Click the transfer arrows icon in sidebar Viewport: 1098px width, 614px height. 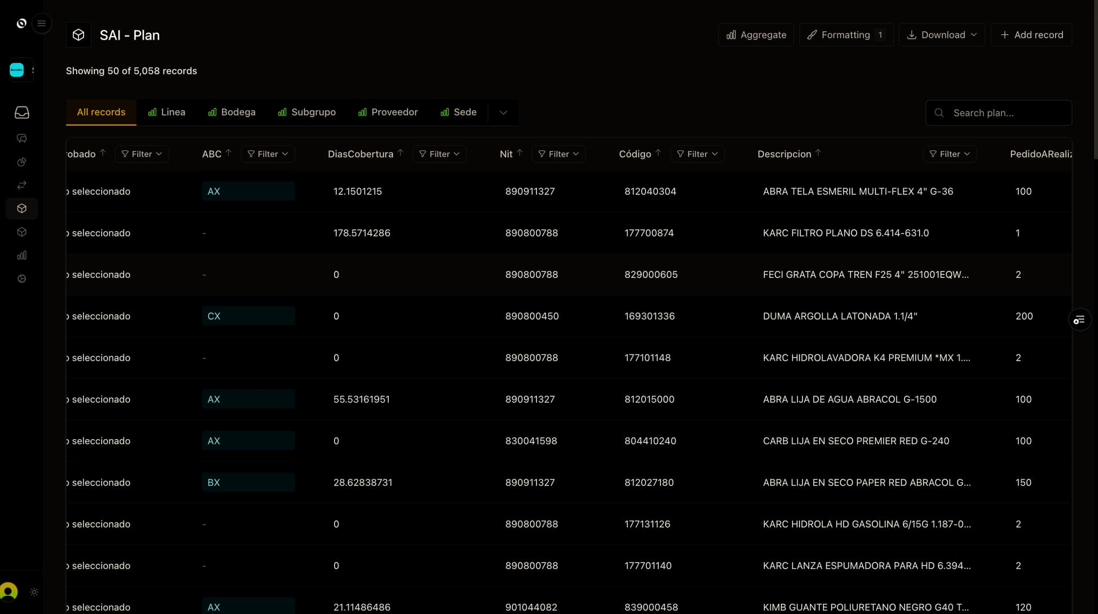(x=22, y=185)
